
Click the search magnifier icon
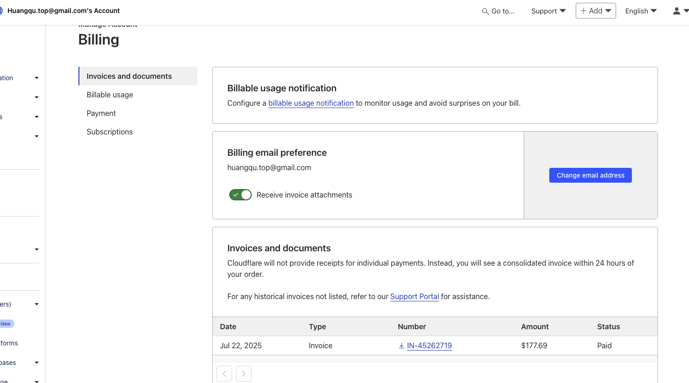485,11
